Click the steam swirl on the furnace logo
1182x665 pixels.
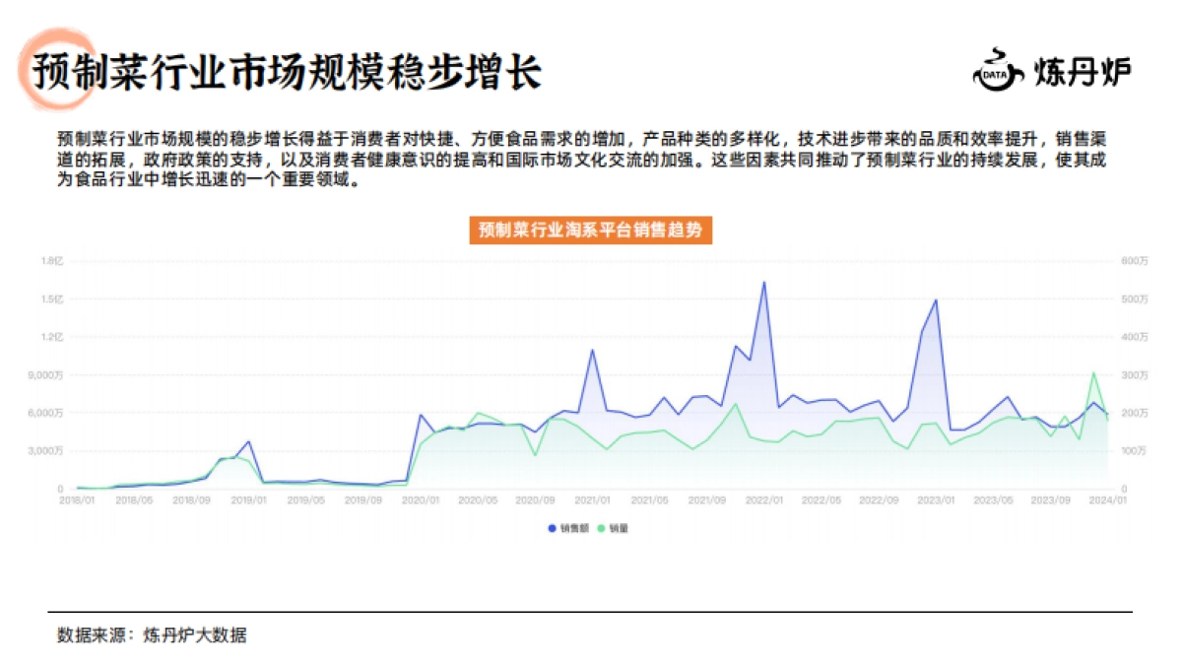click(997, 51)
